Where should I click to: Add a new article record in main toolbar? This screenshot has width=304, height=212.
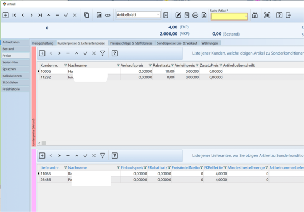tap(6, 15)
